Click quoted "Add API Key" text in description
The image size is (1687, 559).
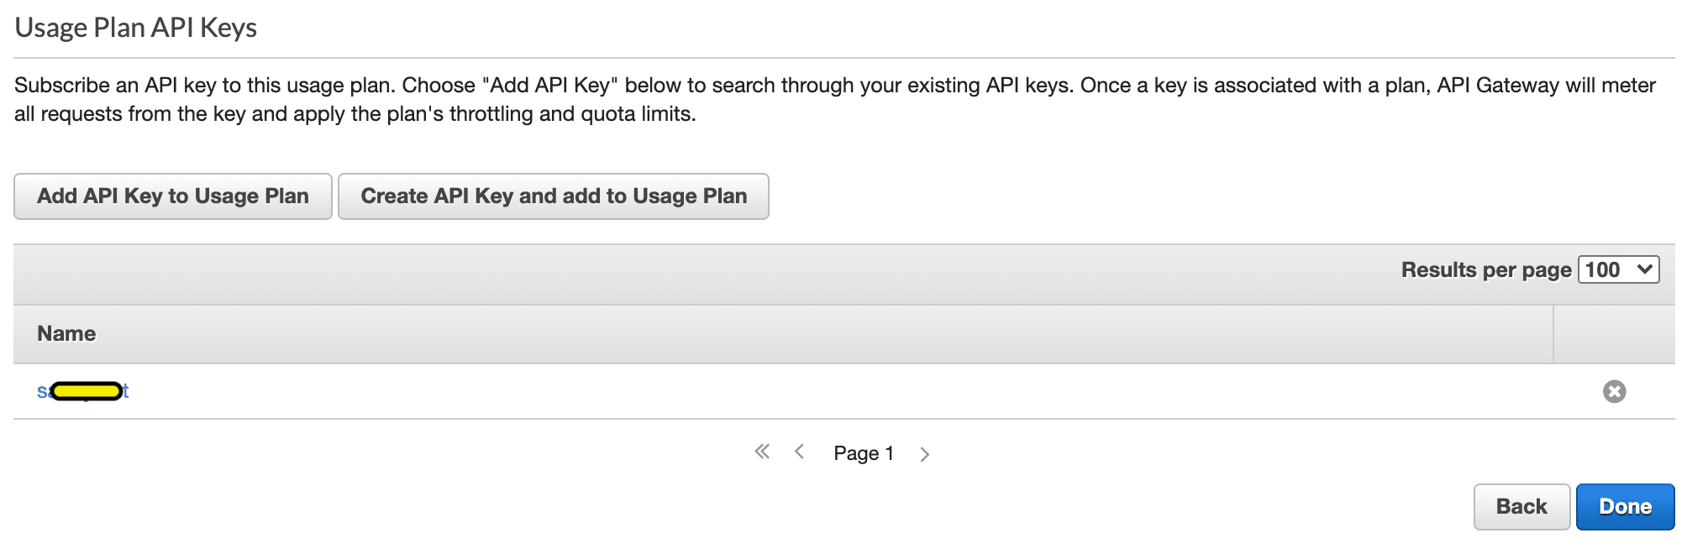pyautogui.click(x=550, y=86)
